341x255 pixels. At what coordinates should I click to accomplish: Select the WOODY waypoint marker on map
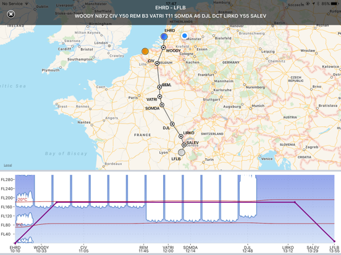(163, 47)
